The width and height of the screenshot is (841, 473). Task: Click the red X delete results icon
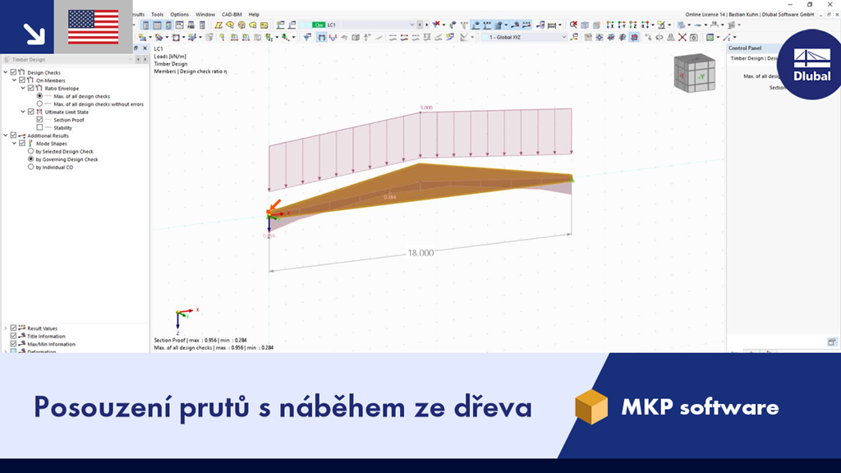pos(682,37)
